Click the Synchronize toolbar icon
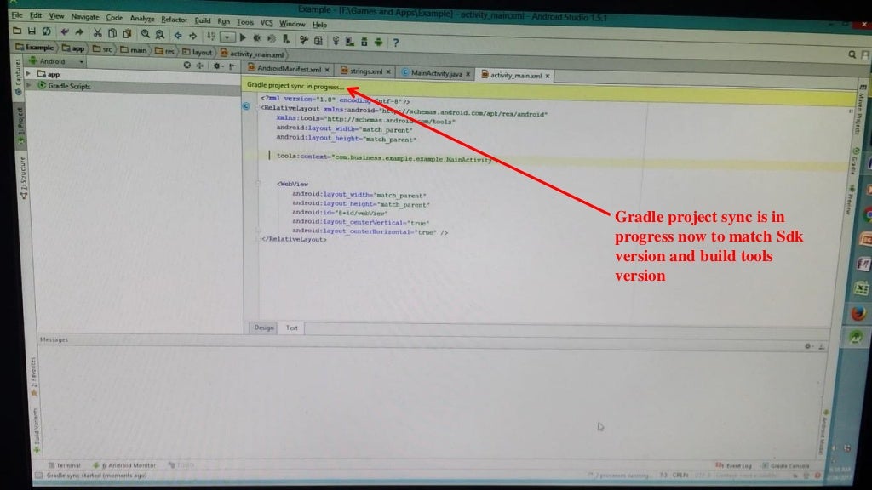 46,31
